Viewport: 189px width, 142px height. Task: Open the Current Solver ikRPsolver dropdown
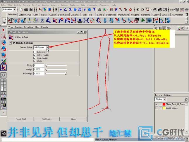click(47, 47)
